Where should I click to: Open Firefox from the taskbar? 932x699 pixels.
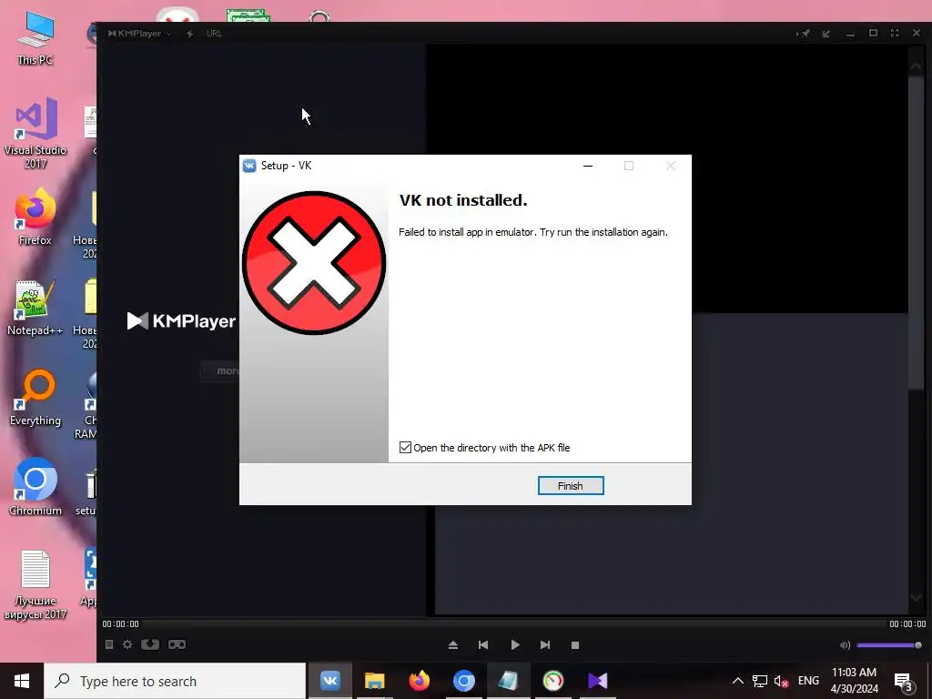click(x=419, y=681)
